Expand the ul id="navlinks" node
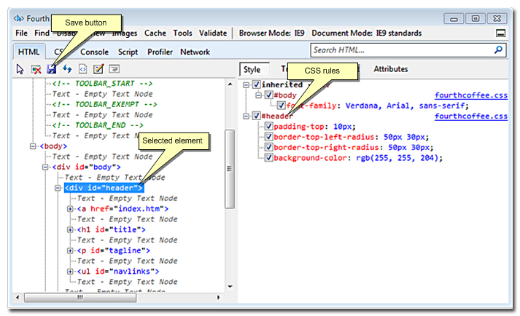Screen dimensions: 520x316 [70, 272]
